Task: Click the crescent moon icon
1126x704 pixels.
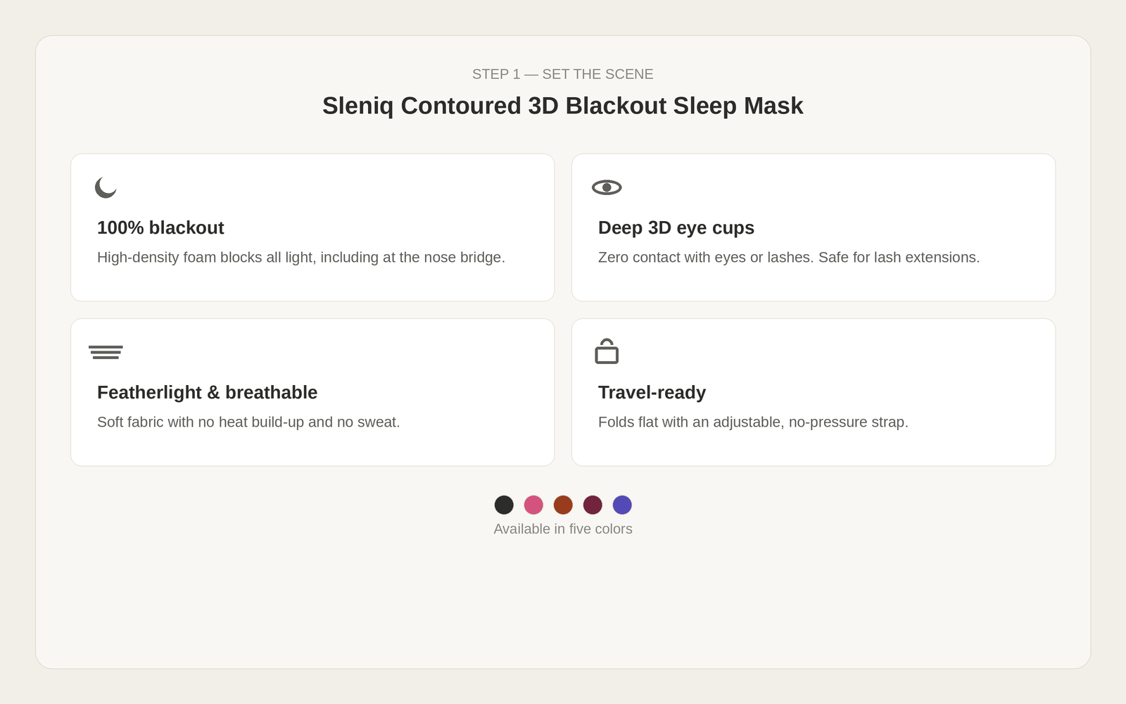Action: point(106,187)
